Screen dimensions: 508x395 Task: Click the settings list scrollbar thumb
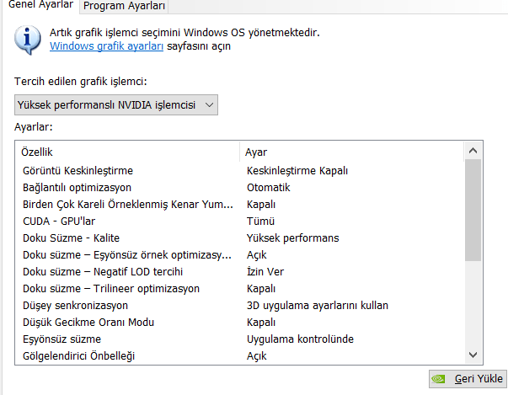473,210
